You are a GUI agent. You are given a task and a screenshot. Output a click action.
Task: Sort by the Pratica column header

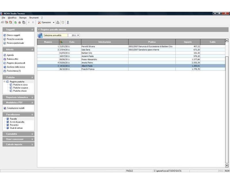152,42
